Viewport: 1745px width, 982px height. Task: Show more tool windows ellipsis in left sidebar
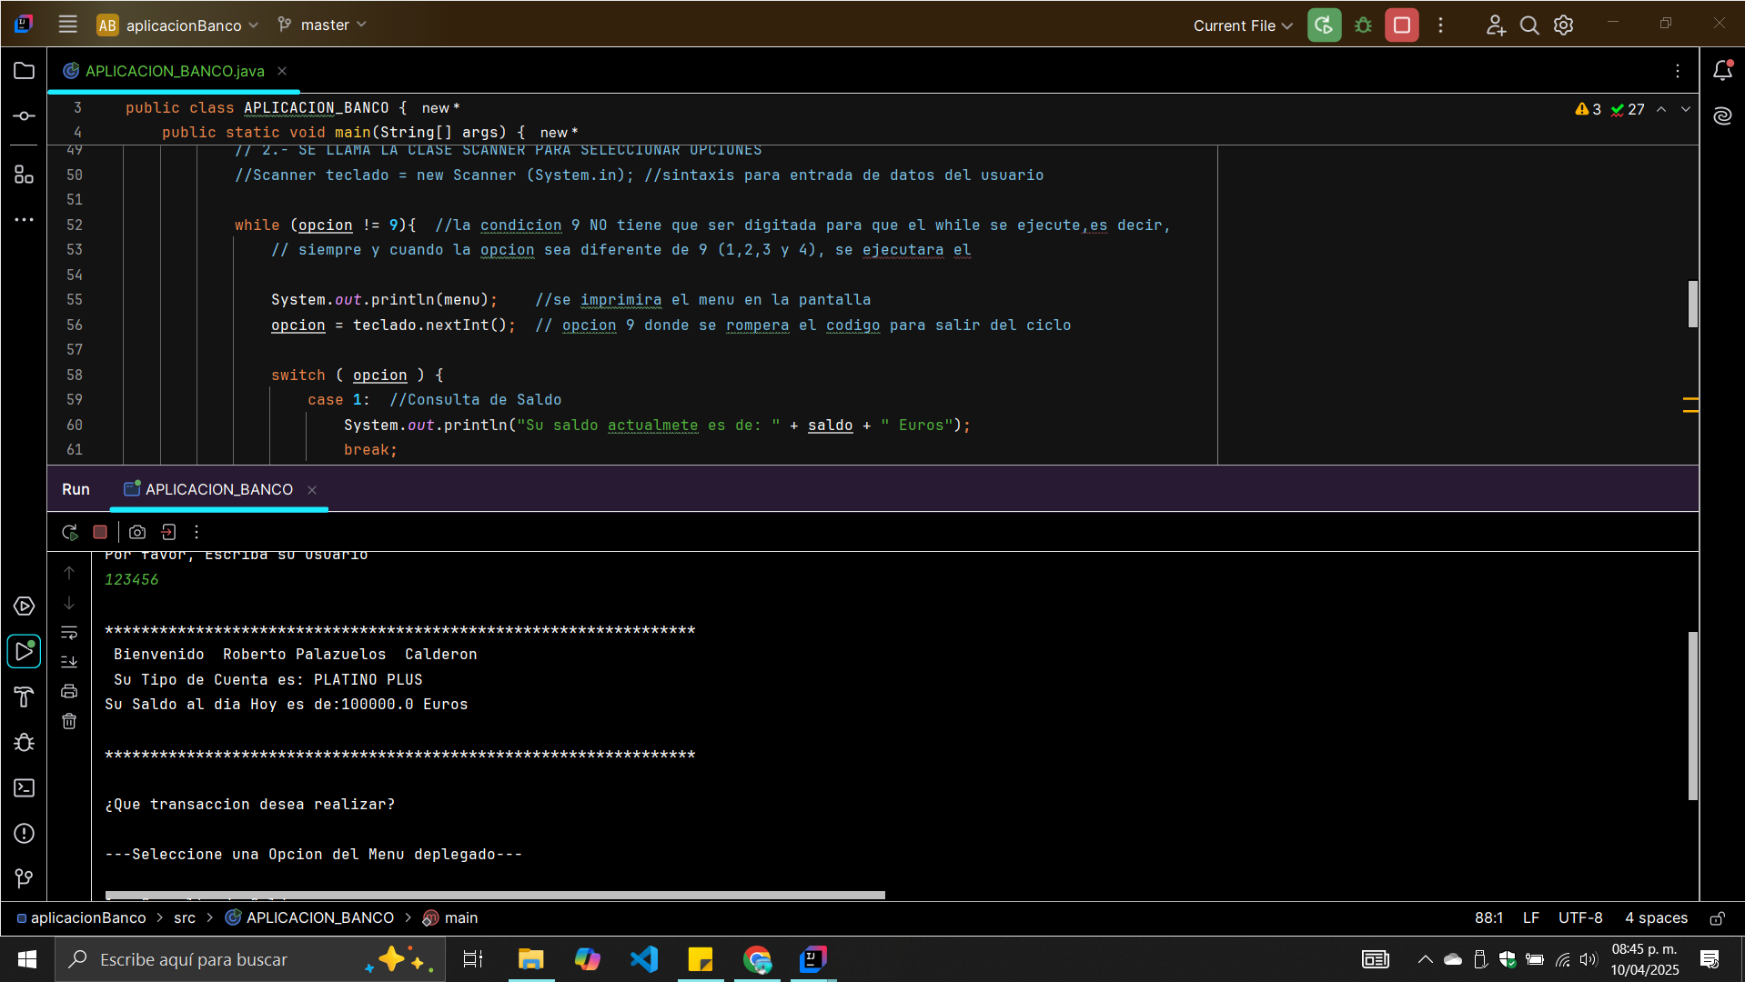point(25,219)
